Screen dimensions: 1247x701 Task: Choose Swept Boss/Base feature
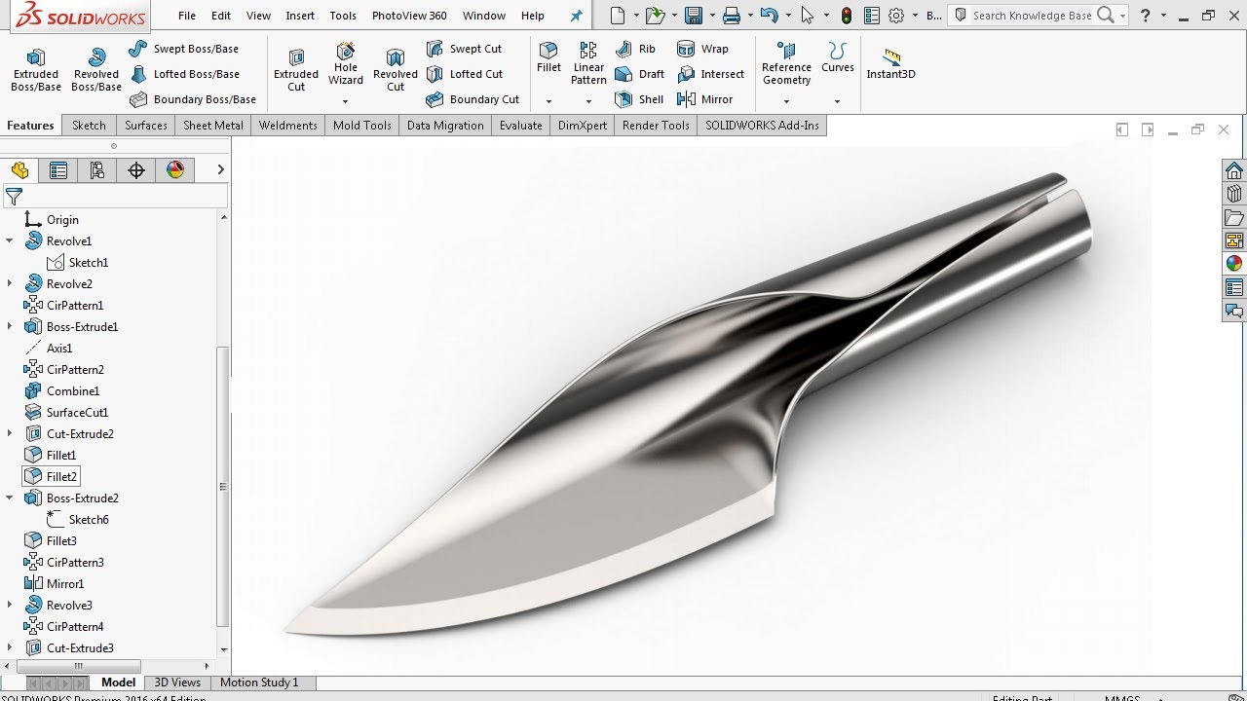[183, 49]
